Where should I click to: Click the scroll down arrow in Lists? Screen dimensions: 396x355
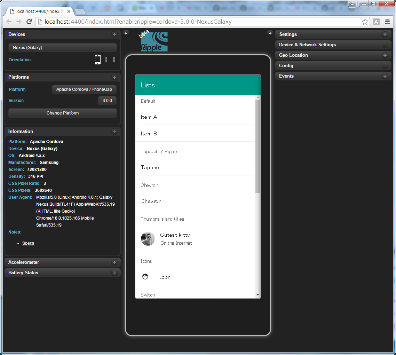(258, 295)
